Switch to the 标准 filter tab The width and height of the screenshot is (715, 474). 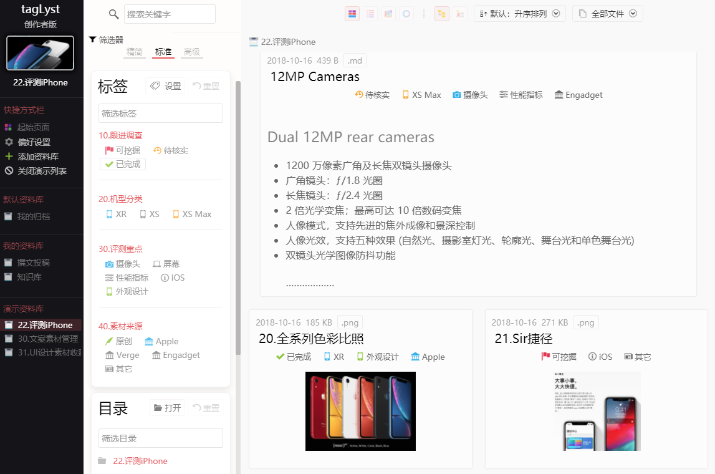163,52
